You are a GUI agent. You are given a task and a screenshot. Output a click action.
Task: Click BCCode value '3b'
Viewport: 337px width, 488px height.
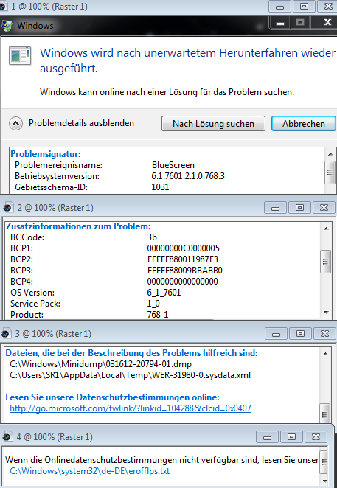[x=152, y=237]
